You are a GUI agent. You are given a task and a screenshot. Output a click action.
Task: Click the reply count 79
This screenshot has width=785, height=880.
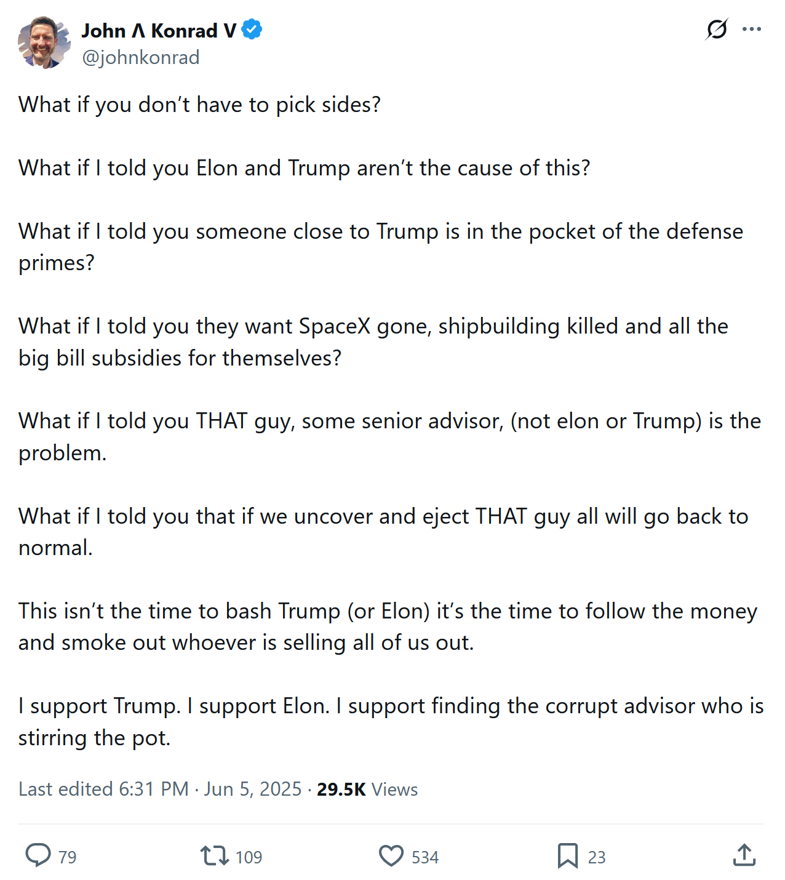coord(68,857)
